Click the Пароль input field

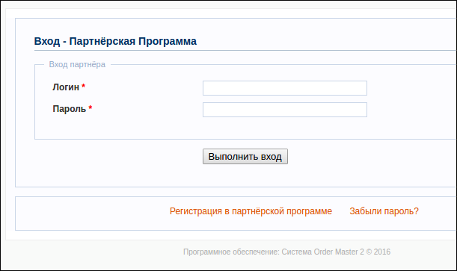coord(285,110)
